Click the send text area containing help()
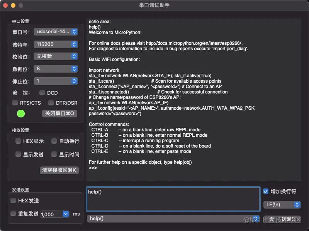 coord(173,199)
